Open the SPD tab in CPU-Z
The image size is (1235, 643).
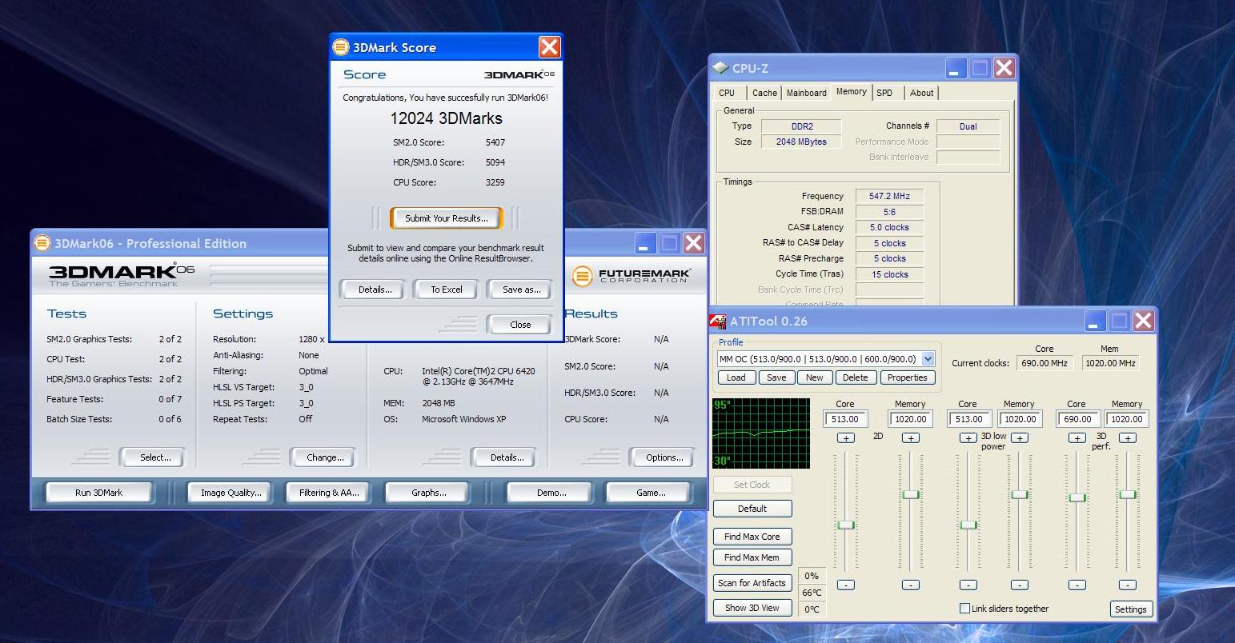coord(884,93)
